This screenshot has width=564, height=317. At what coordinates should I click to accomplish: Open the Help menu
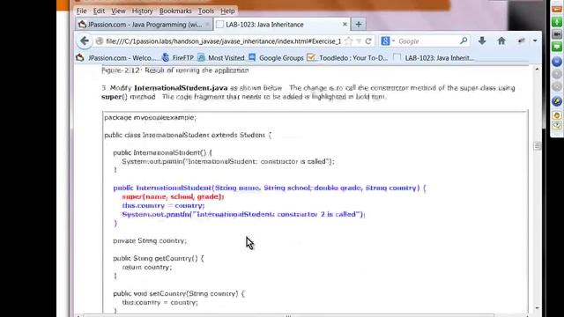coord(227,11)
